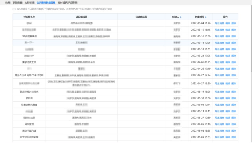
Task: Edit the 月报整理 group
Action: (x=228, y=124)
